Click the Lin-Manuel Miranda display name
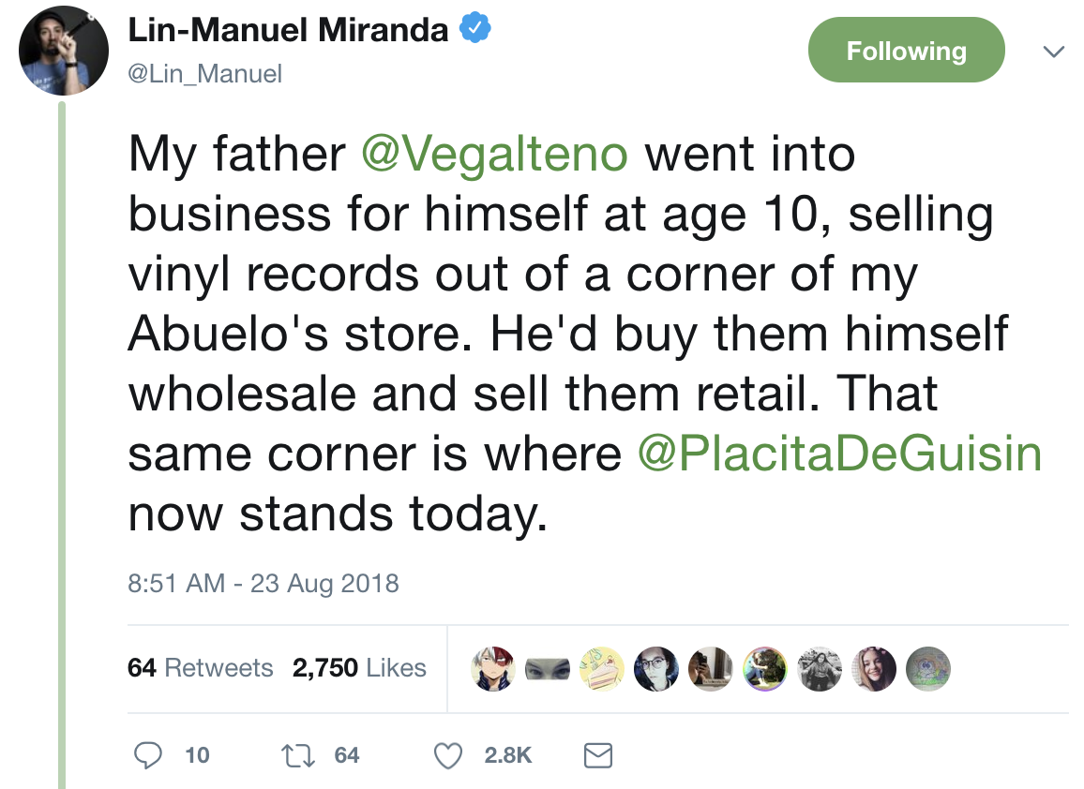 coord(288,31)
